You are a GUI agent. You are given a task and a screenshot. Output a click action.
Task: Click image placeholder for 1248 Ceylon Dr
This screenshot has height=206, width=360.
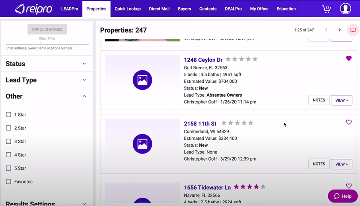tap(142, 80)
